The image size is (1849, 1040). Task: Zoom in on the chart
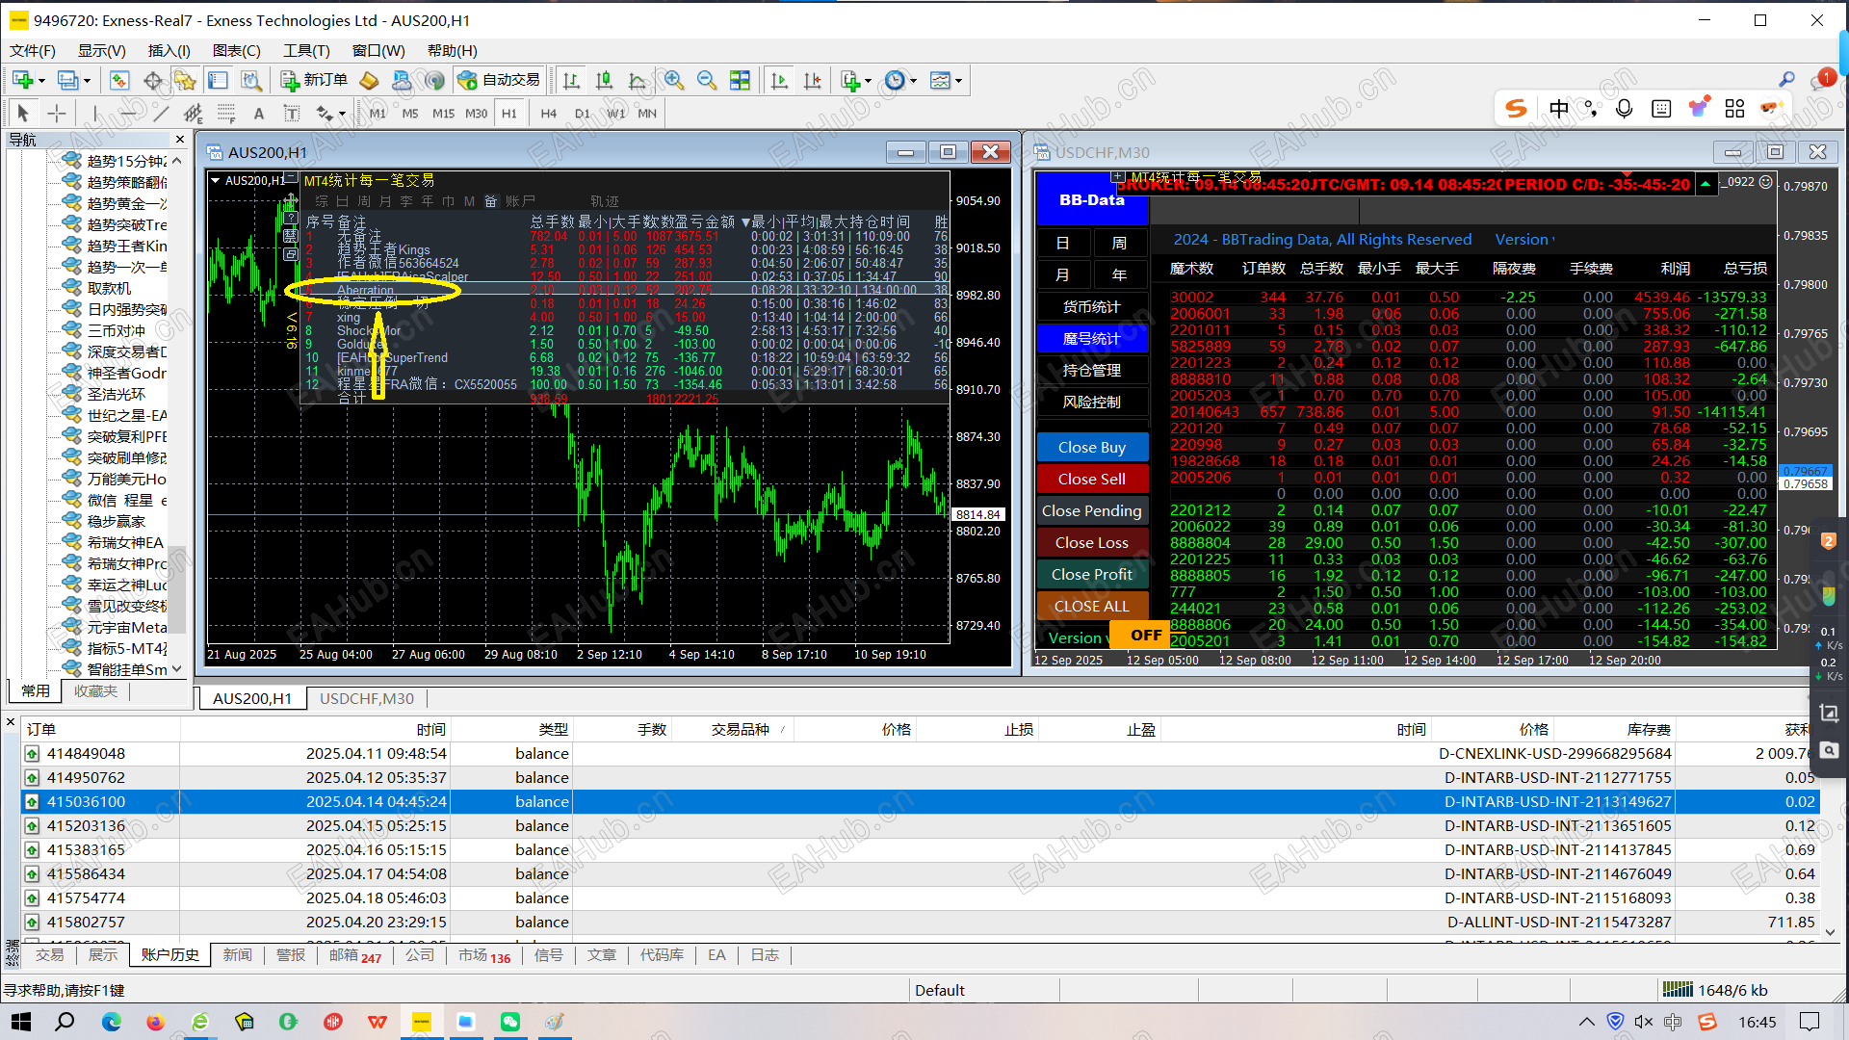[674, 81]
